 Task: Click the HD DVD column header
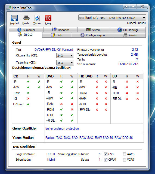coord(86,76)
